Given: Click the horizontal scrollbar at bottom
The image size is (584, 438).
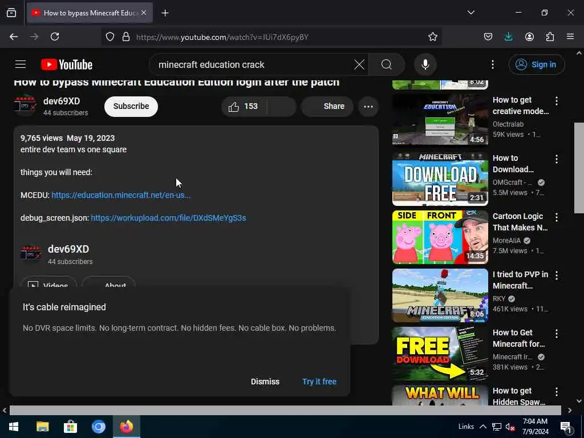Looking at the screenshot, I should tap(285, 410).
